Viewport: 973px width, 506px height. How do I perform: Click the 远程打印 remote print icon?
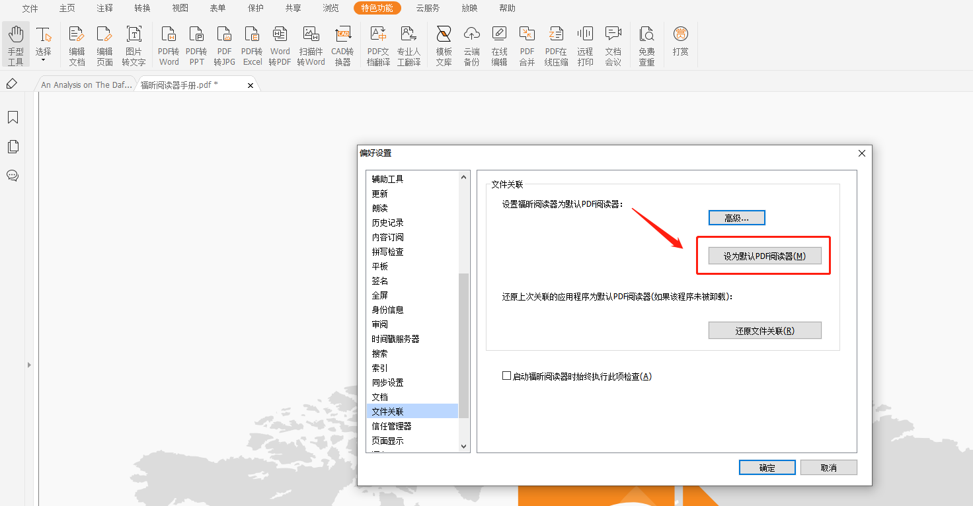(585, 45)
